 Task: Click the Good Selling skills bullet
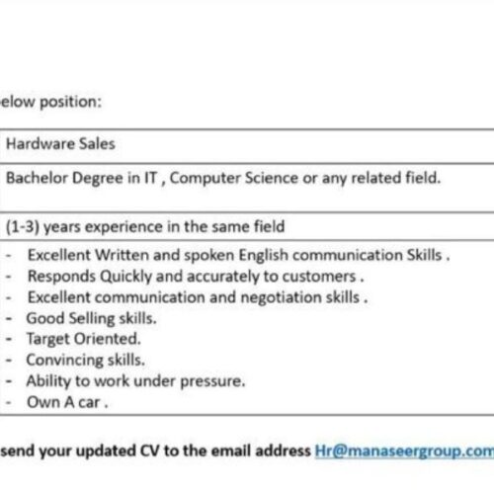tap(91, 318)
